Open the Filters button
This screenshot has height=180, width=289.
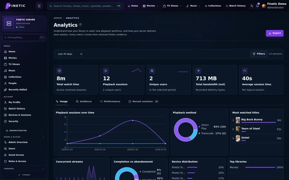(259, 54)
